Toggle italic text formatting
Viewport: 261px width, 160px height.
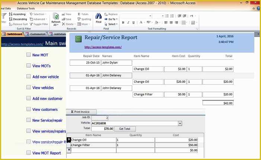coord(128,22)
